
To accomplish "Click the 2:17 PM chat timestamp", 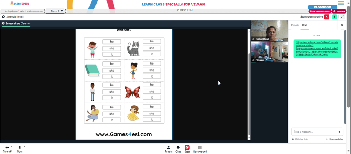I will point(316,35).
